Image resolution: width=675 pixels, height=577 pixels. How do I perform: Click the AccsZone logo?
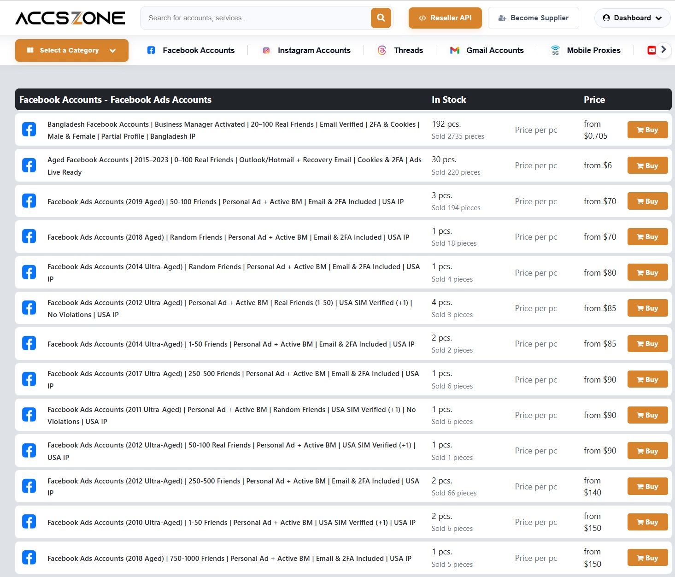pos(70,18)
